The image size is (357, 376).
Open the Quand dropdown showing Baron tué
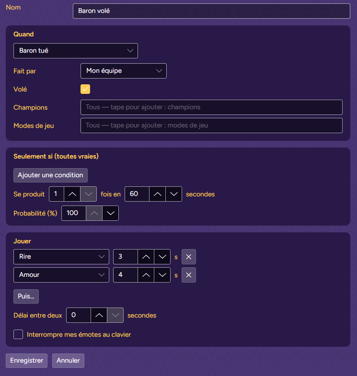76,51
